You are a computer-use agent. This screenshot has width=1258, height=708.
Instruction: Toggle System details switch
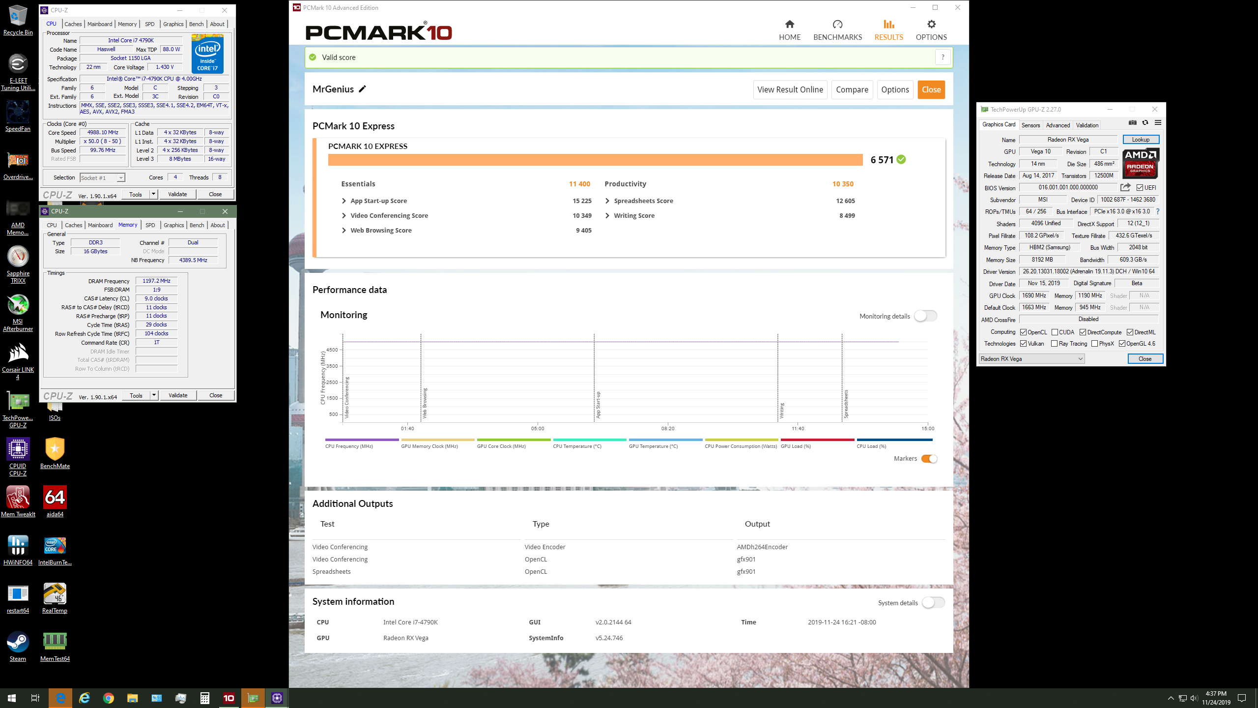933,603
